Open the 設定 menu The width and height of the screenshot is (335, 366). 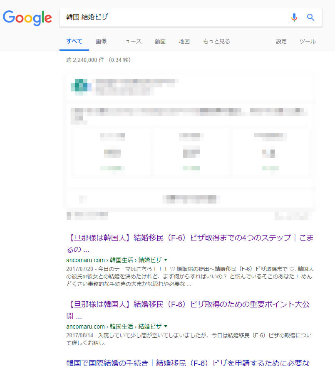[281, 41]
